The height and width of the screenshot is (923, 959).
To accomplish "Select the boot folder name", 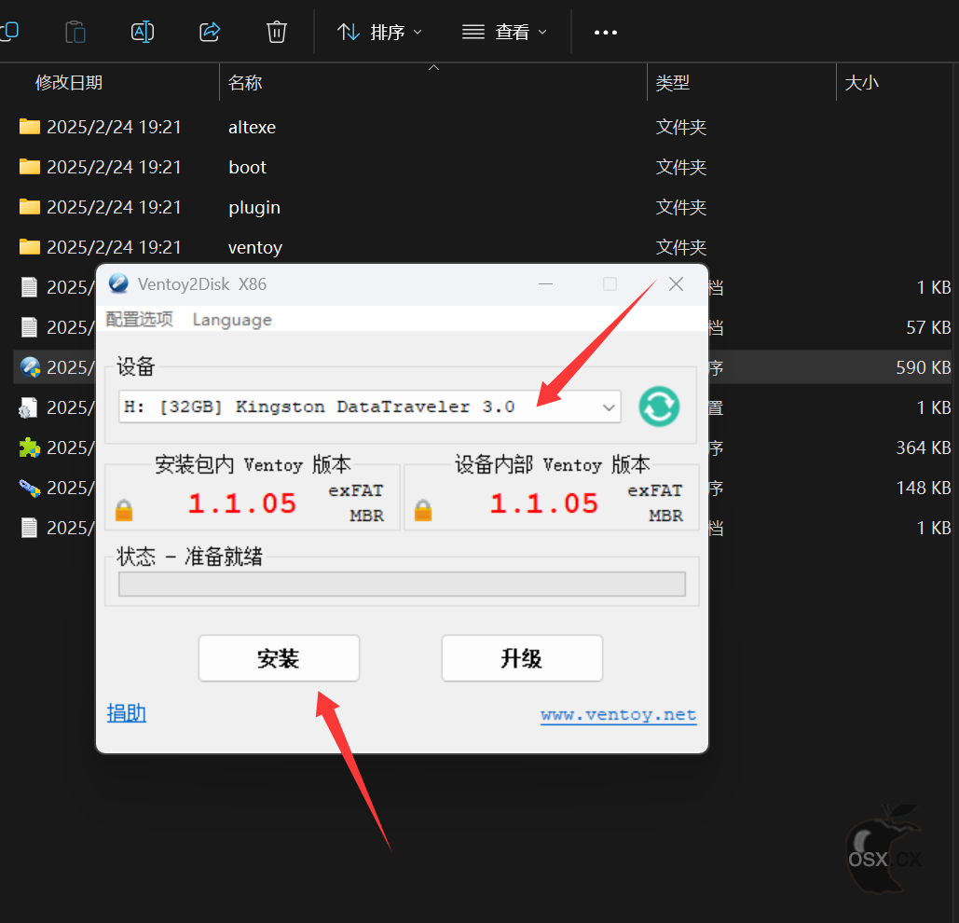I will pyautogui.click(x=247, y=167).
